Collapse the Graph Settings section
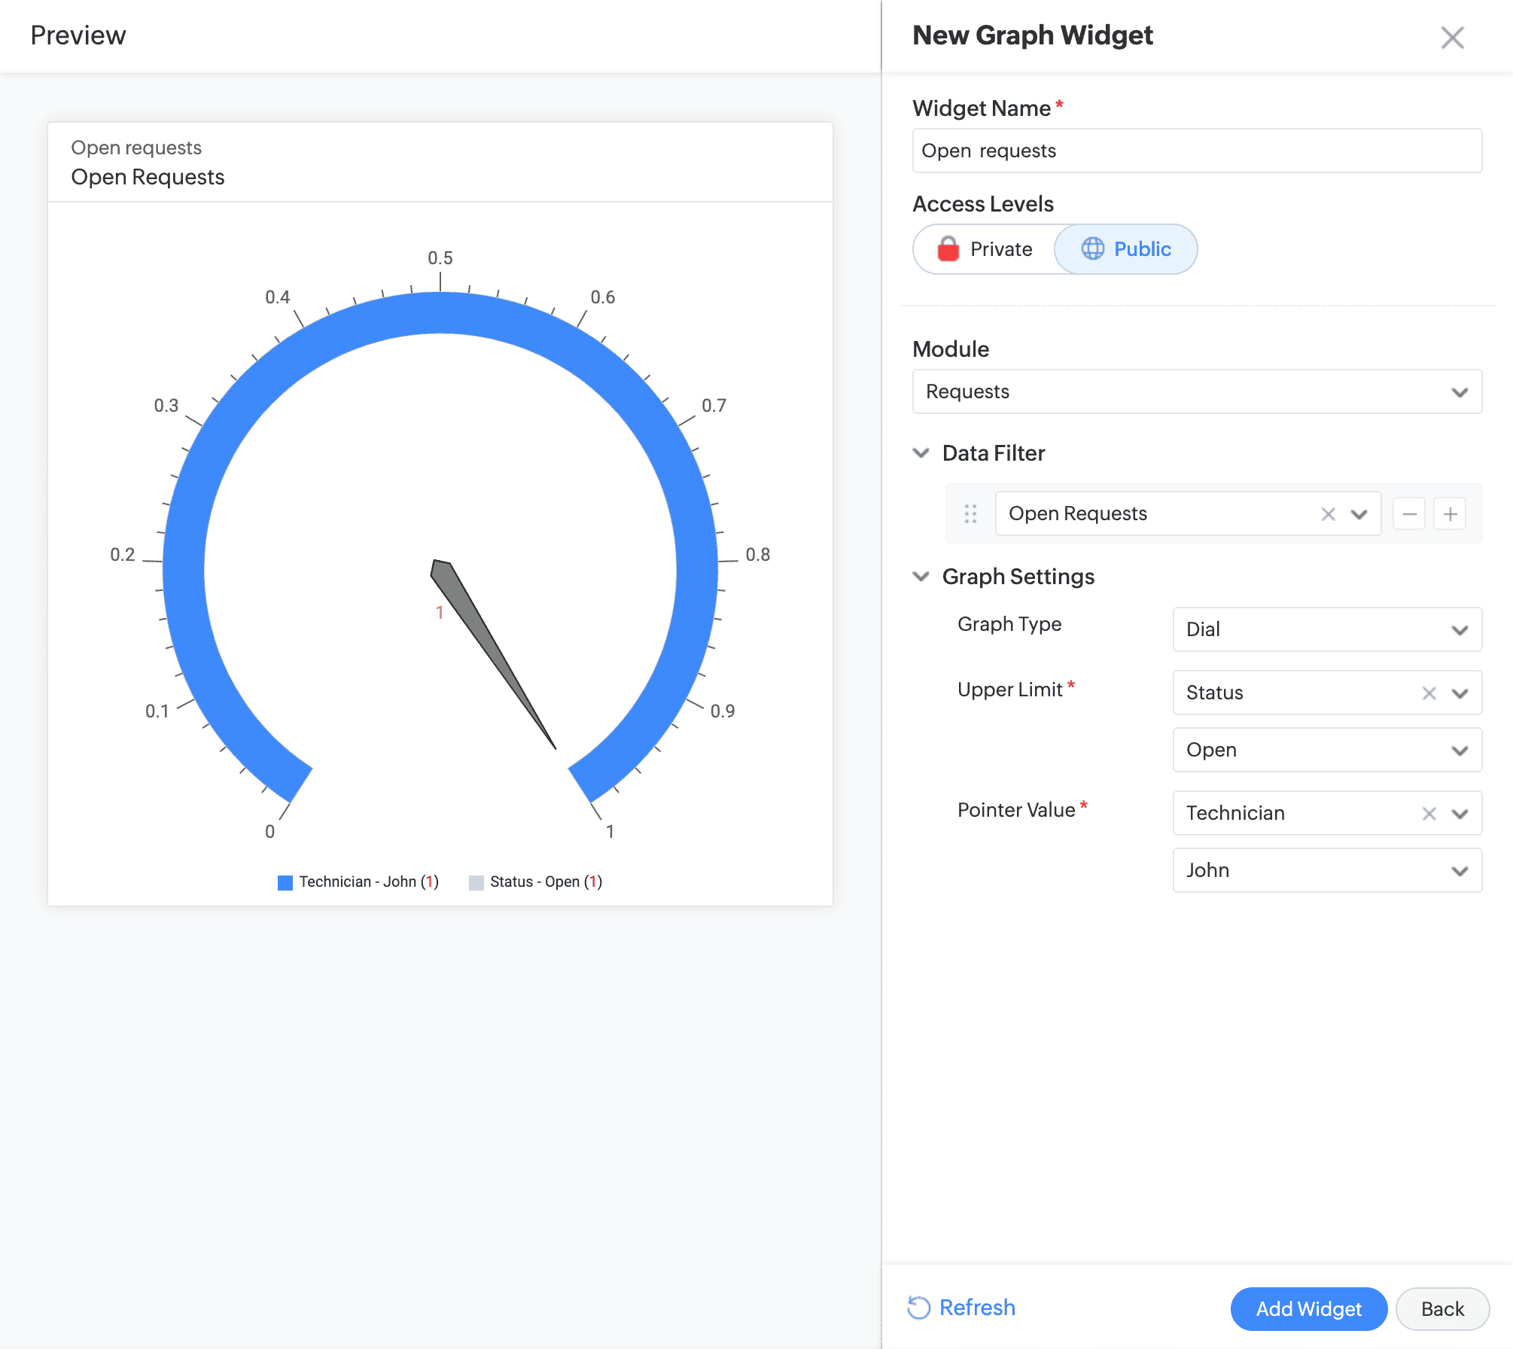This screenshot has width=1513, height=1349. (x=921, y=577)
